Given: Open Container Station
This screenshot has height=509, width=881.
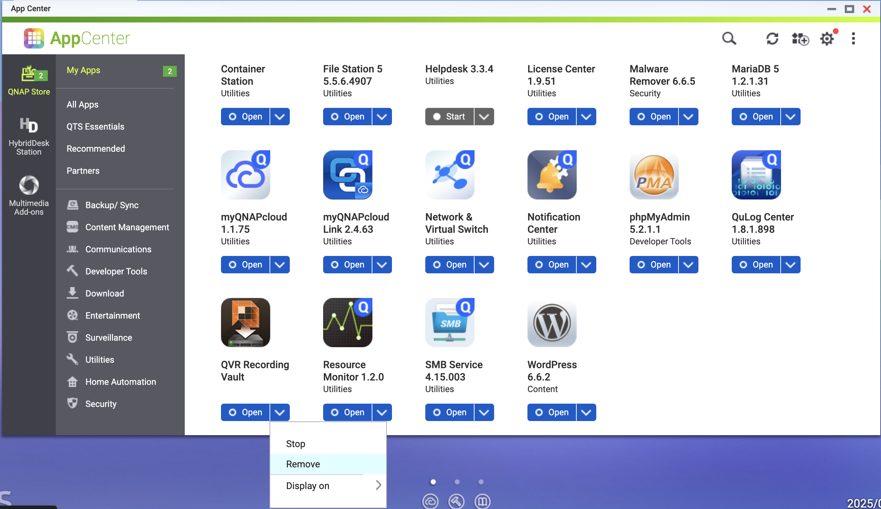Looking at the screenshot, I should pyautogui.click(x=245, y=117).
